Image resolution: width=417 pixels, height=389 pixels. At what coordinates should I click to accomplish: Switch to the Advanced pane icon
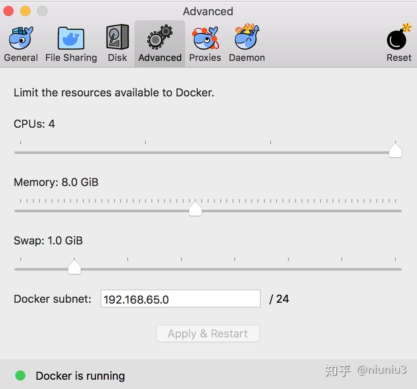pyautogui.click(x=159, y=37)
